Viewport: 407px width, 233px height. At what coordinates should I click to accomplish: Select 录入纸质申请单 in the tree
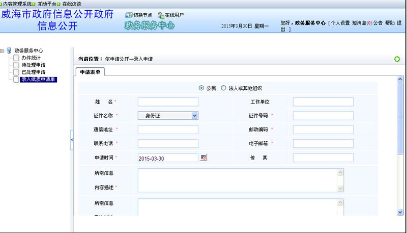pos(38,80)
